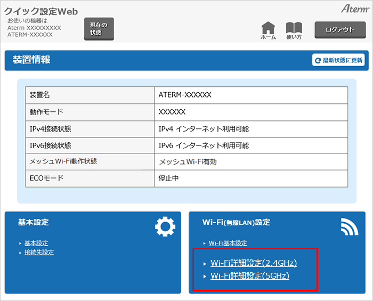
Task: Refresh with 最新状態に更新 button
Action: click(x=338, y=60)
